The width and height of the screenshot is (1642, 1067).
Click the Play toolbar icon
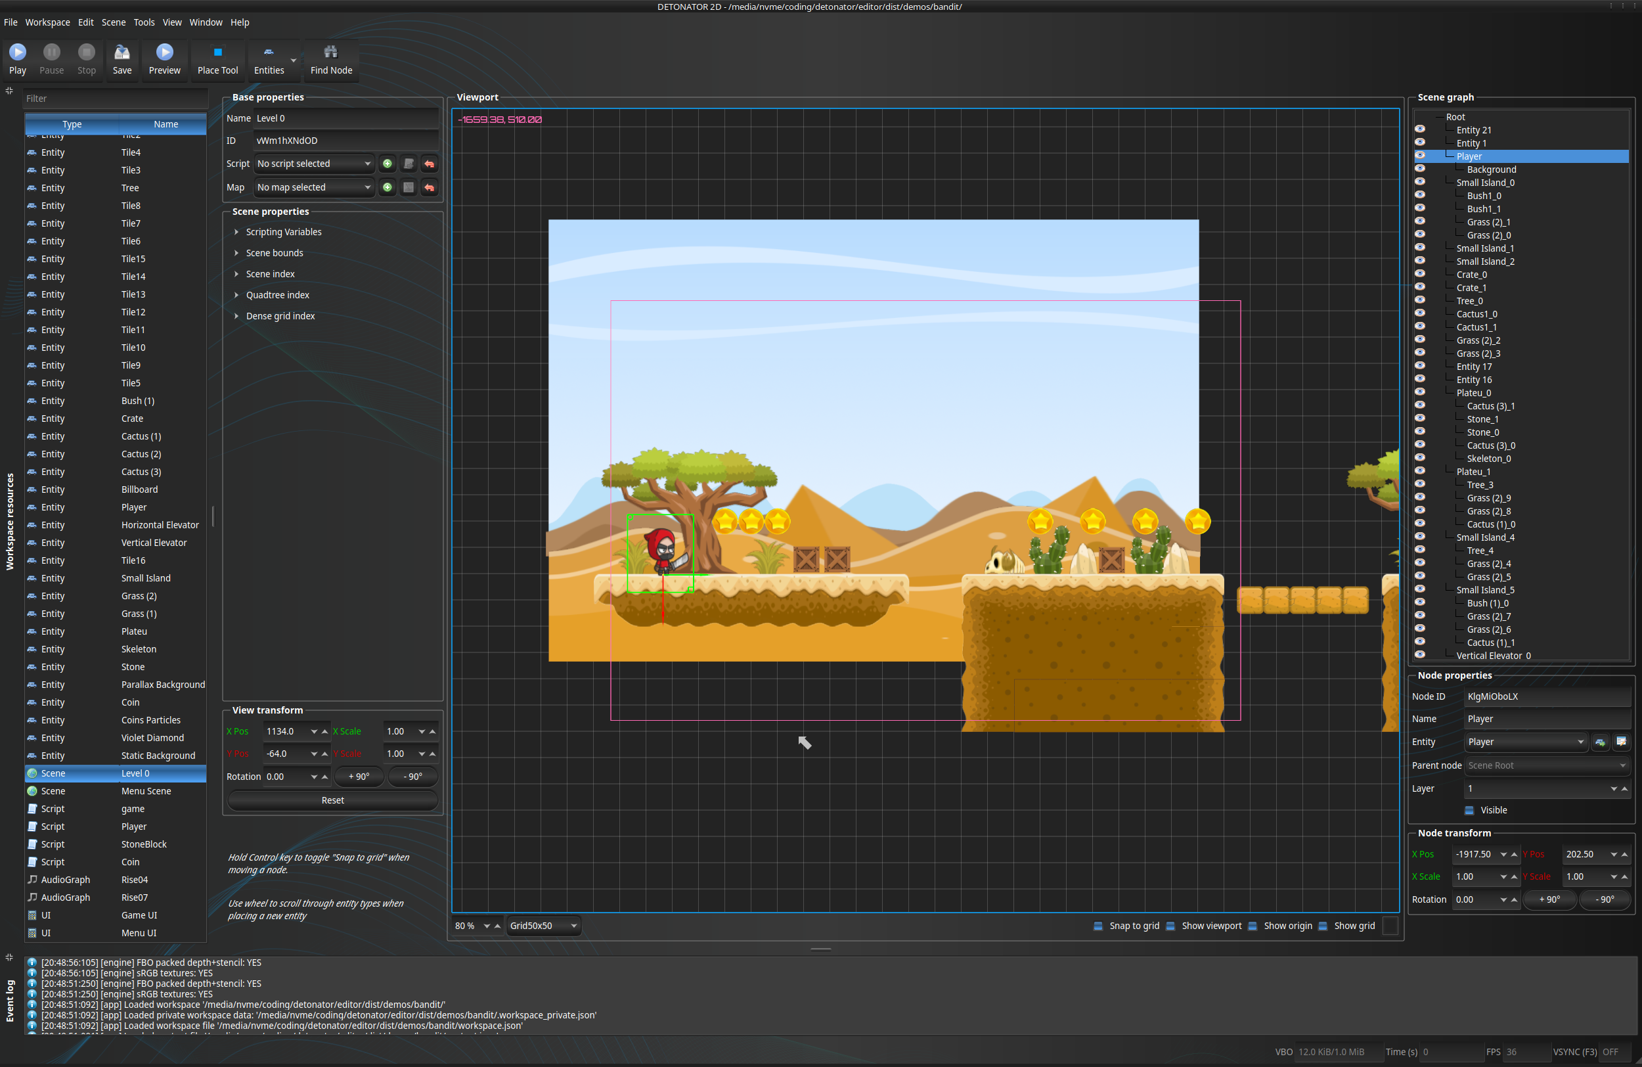click(18, 53)
